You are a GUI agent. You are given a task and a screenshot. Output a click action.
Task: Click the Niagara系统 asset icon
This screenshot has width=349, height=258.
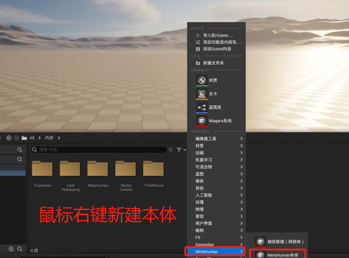point(202,121)
